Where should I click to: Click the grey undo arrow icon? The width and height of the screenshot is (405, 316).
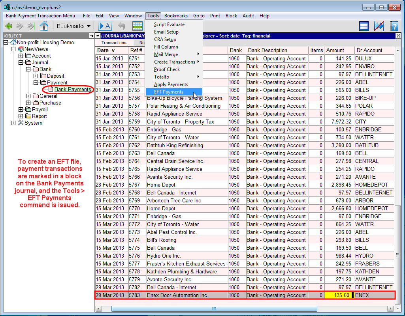click(x=122, y=26)
